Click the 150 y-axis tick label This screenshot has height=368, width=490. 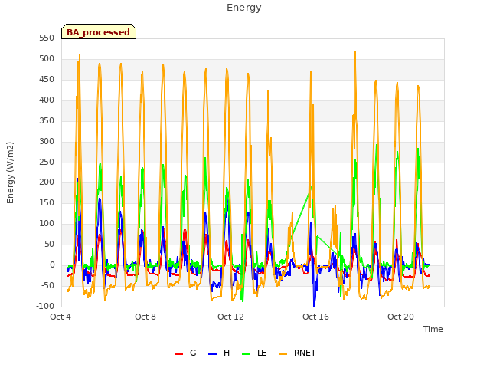click(47, 202)
